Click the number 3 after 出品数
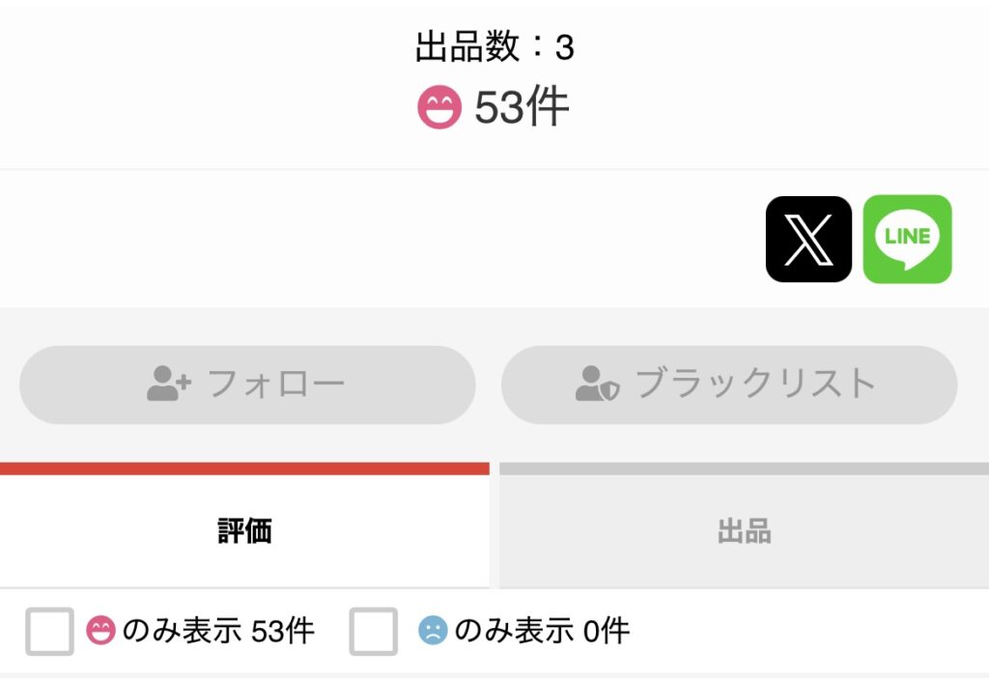Screen dimensions: 989x683 pos(565,48)
